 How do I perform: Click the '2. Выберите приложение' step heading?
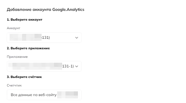click(28, 48)
